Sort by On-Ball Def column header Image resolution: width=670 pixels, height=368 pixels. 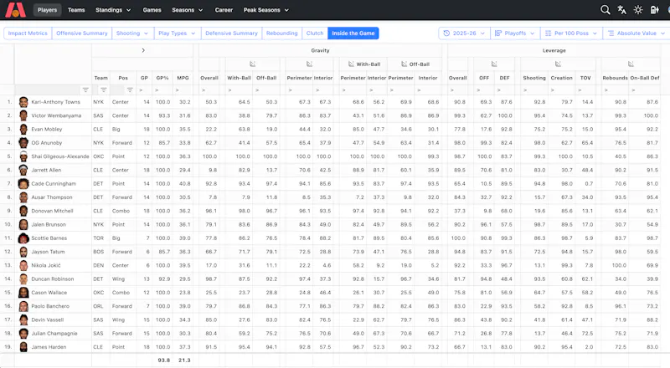(645, 78)
